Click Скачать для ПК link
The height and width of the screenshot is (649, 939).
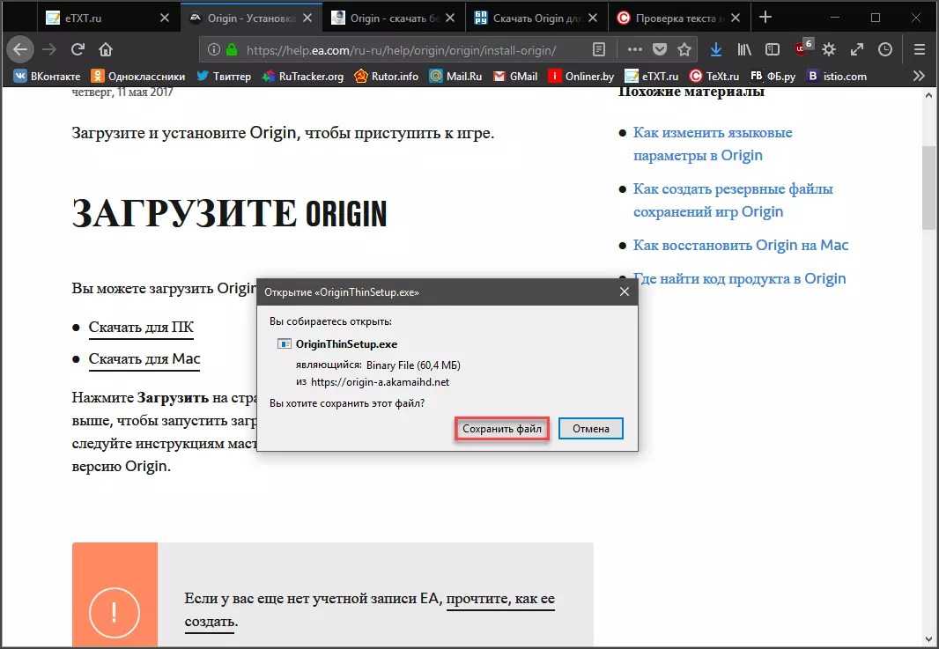[x=141, y=327]
